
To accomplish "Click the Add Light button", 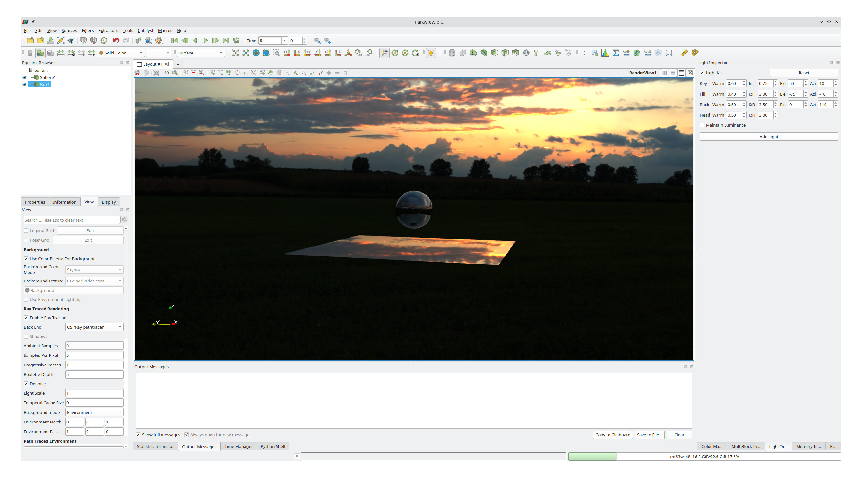I will [769, 137].
